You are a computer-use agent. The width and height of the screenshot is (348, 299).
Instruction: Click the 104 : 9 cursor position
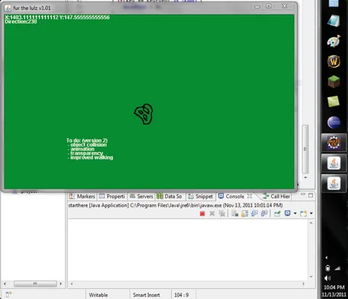181,295
